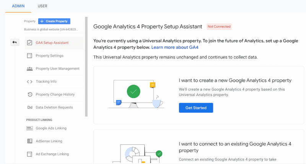The width and height of the screenshot is (306, 164).
Task: Click the Get Started button
Action: [196, 108]
